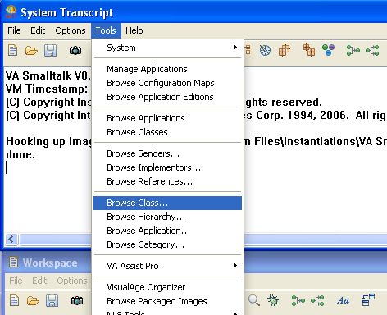Open the File menu in System Transcript
The width and height of the screenshot is (387, 315).
click(14, 30)
